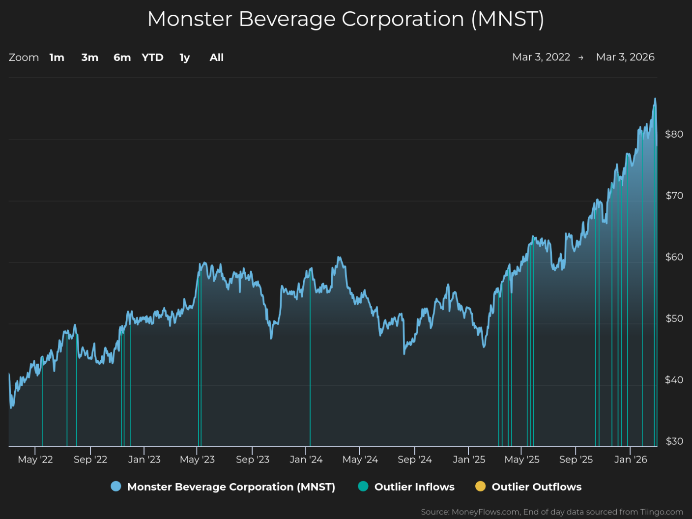Click the Sep '23 x-axis label

click(253, 460)
